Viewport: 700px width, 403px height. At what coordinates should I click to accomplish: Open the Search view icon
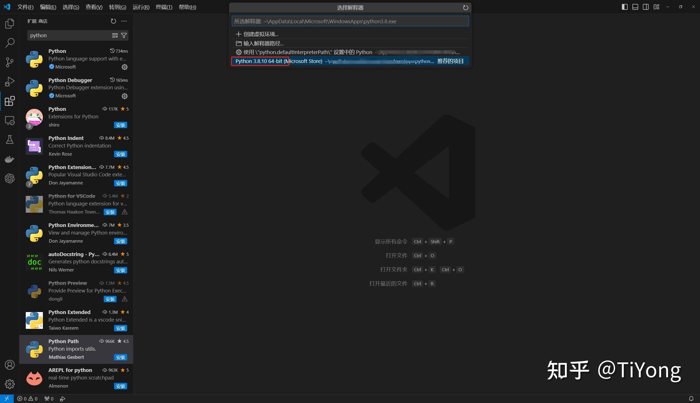(10, 43)
